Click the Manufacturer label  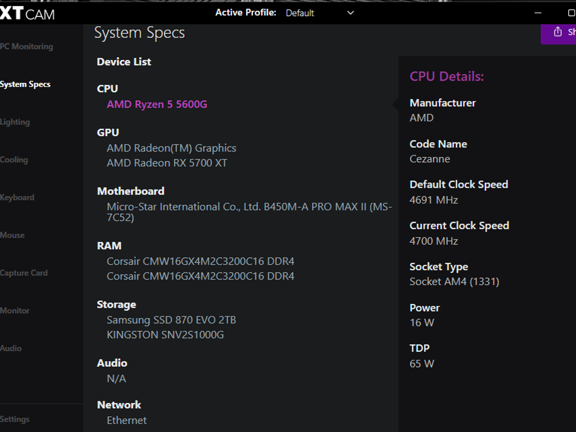pyautogui.click(x=443, y=103)
